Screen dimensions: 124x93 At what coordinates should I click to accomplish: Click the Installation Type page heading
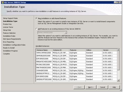coord(14,7)
